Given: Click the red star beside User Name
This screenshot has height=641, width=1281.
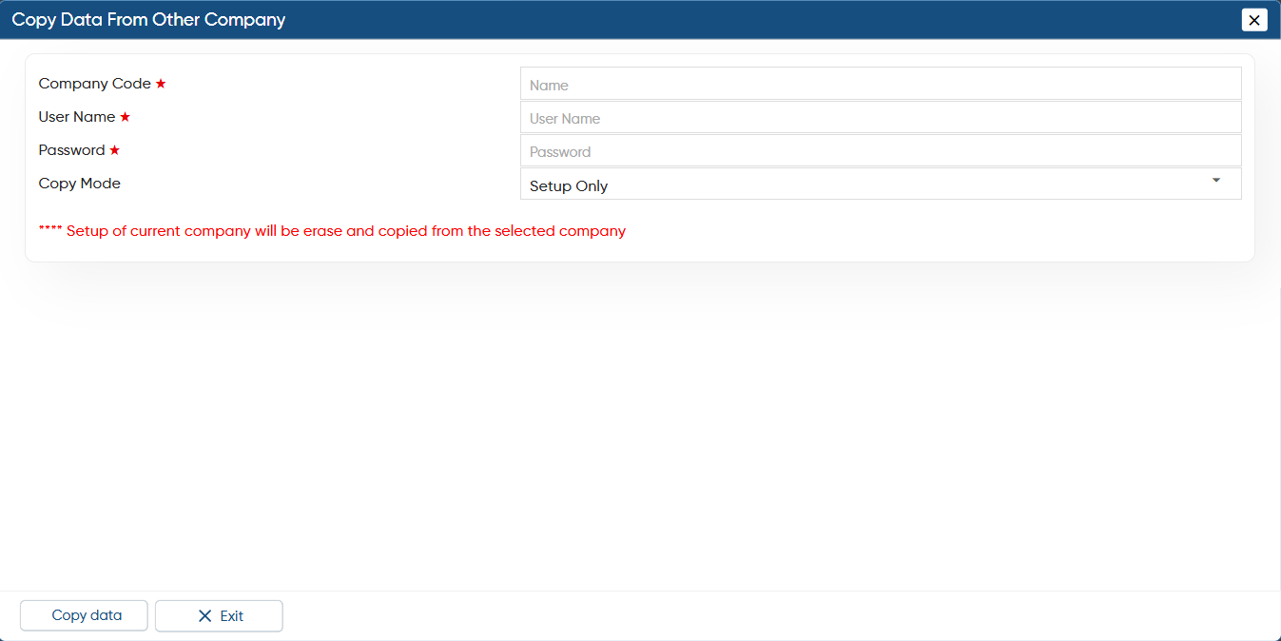Looking at the screenshot, I should click(125, 117).
